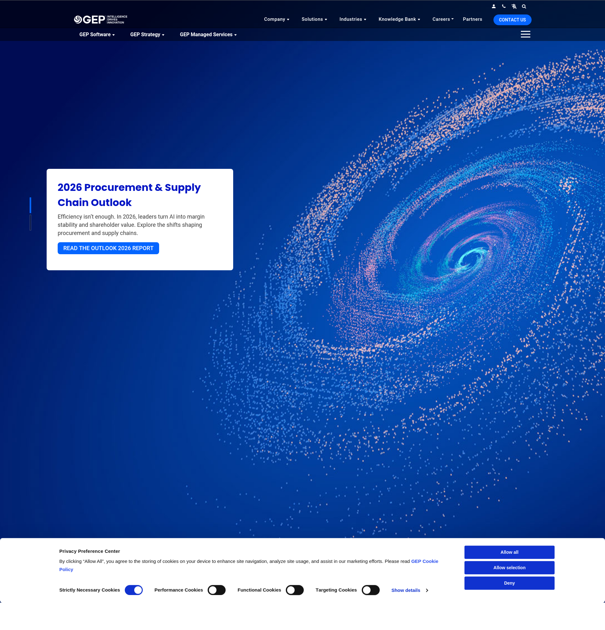
Task: Open the hamburger menu icon
Action: point(525,34)
